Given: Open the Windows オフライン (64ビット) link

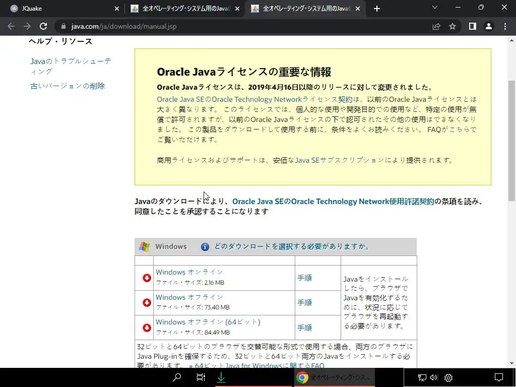Looking at the screenshot, I should (x=208, y=322).
